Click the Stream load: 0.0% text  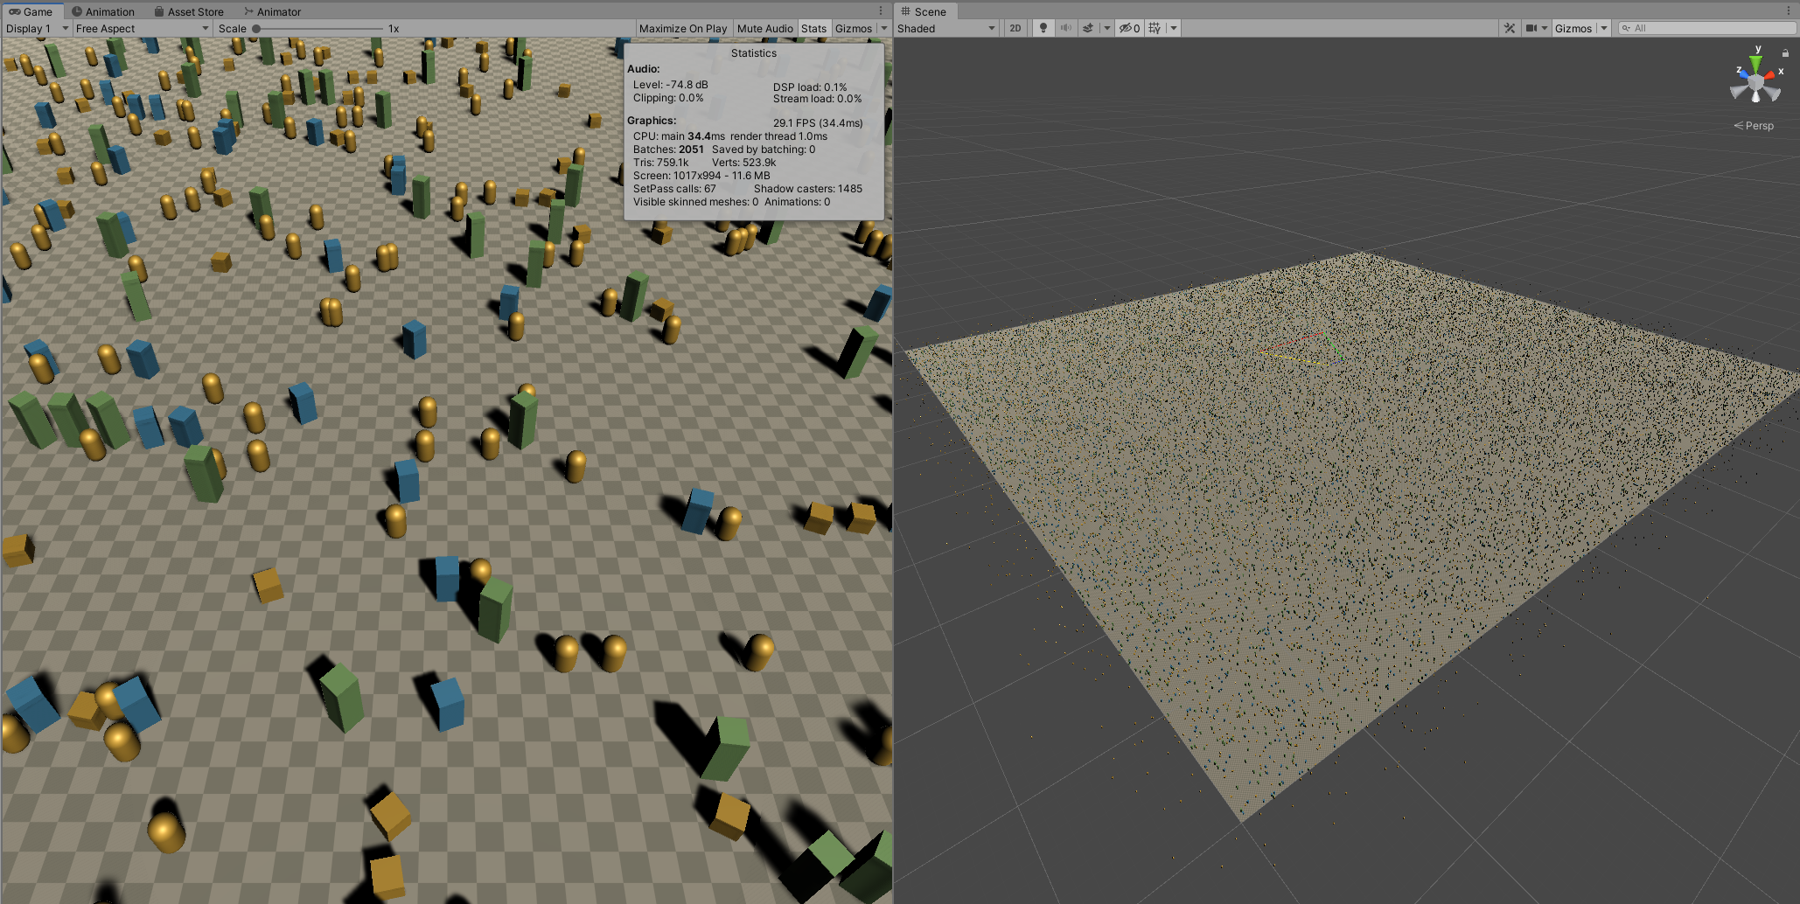pos(817,99)
